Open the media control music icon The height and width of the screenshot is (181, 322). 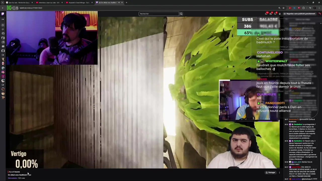click(310, 8)
